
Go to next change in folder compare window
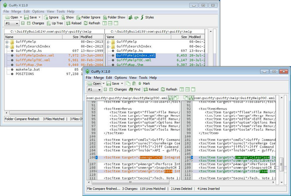coord(29,23)
